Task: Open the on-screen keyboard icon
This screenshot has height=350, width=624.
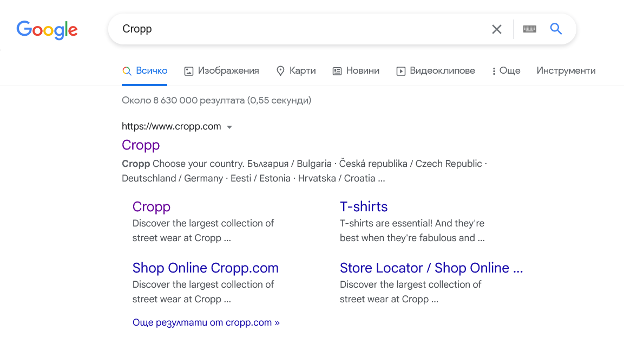Action: pyautogui.click(x=529, y=29)
